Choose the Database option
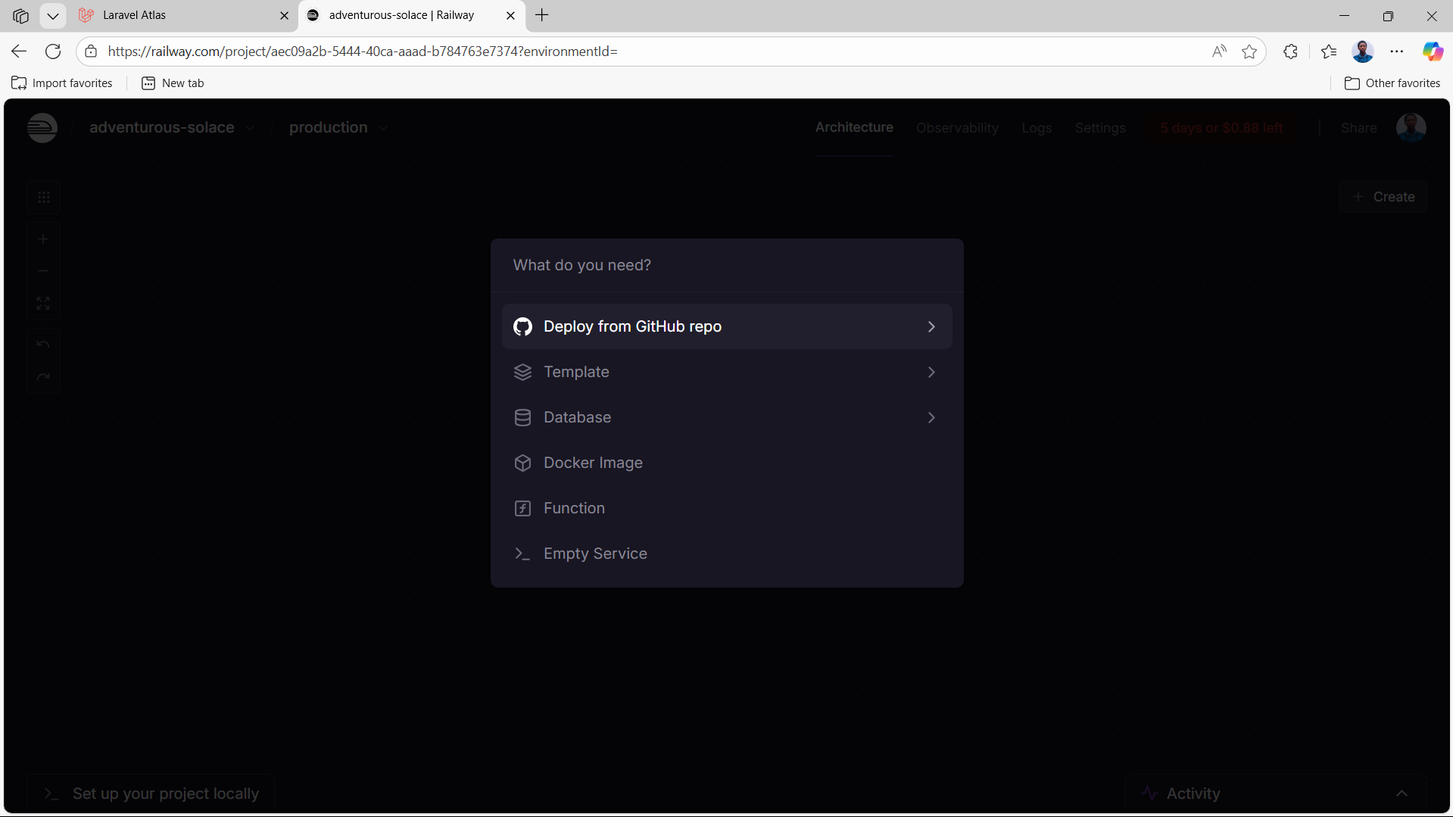Viewport: 1453px width, 817px height. (x=726, y=417)
